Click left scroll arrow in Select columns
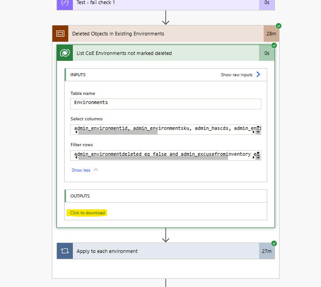 click(x=76, y=132)
